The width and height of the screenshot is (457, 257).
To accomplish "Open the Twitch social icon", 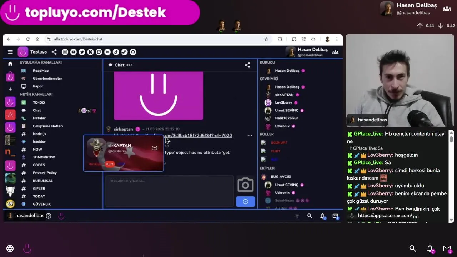I will coord(99,52).
